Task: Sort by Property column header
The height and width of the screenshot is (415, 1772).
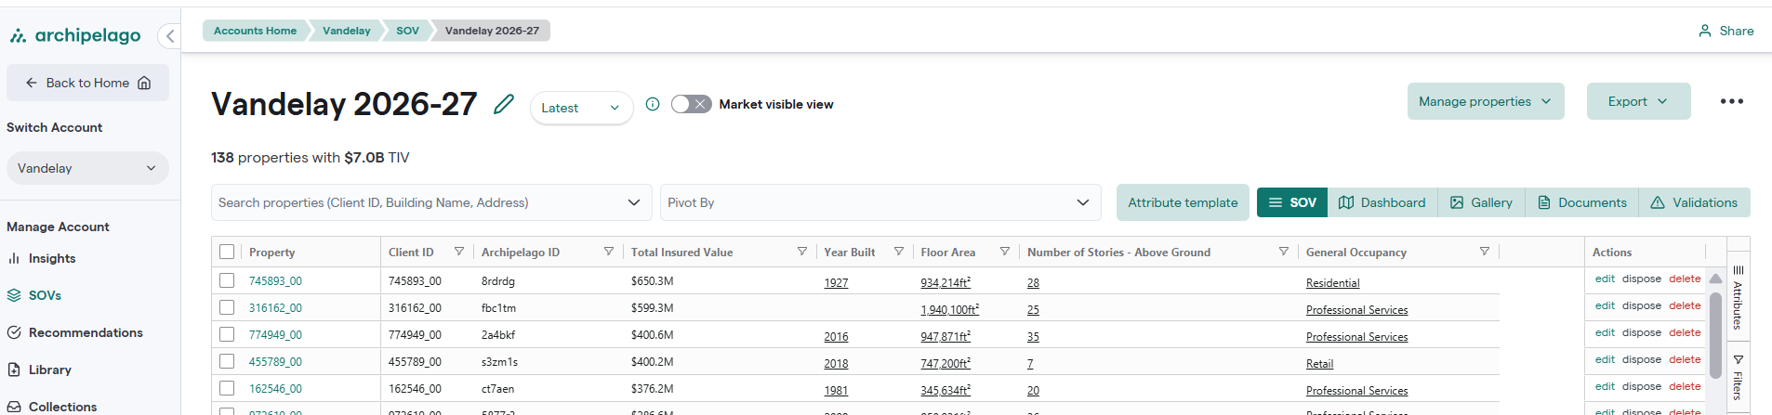Action: pyautogui.click(x=271, y=252)
